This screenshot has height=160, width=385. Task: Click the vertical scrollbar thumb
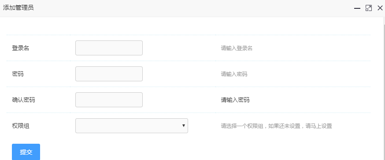[384, 92]
